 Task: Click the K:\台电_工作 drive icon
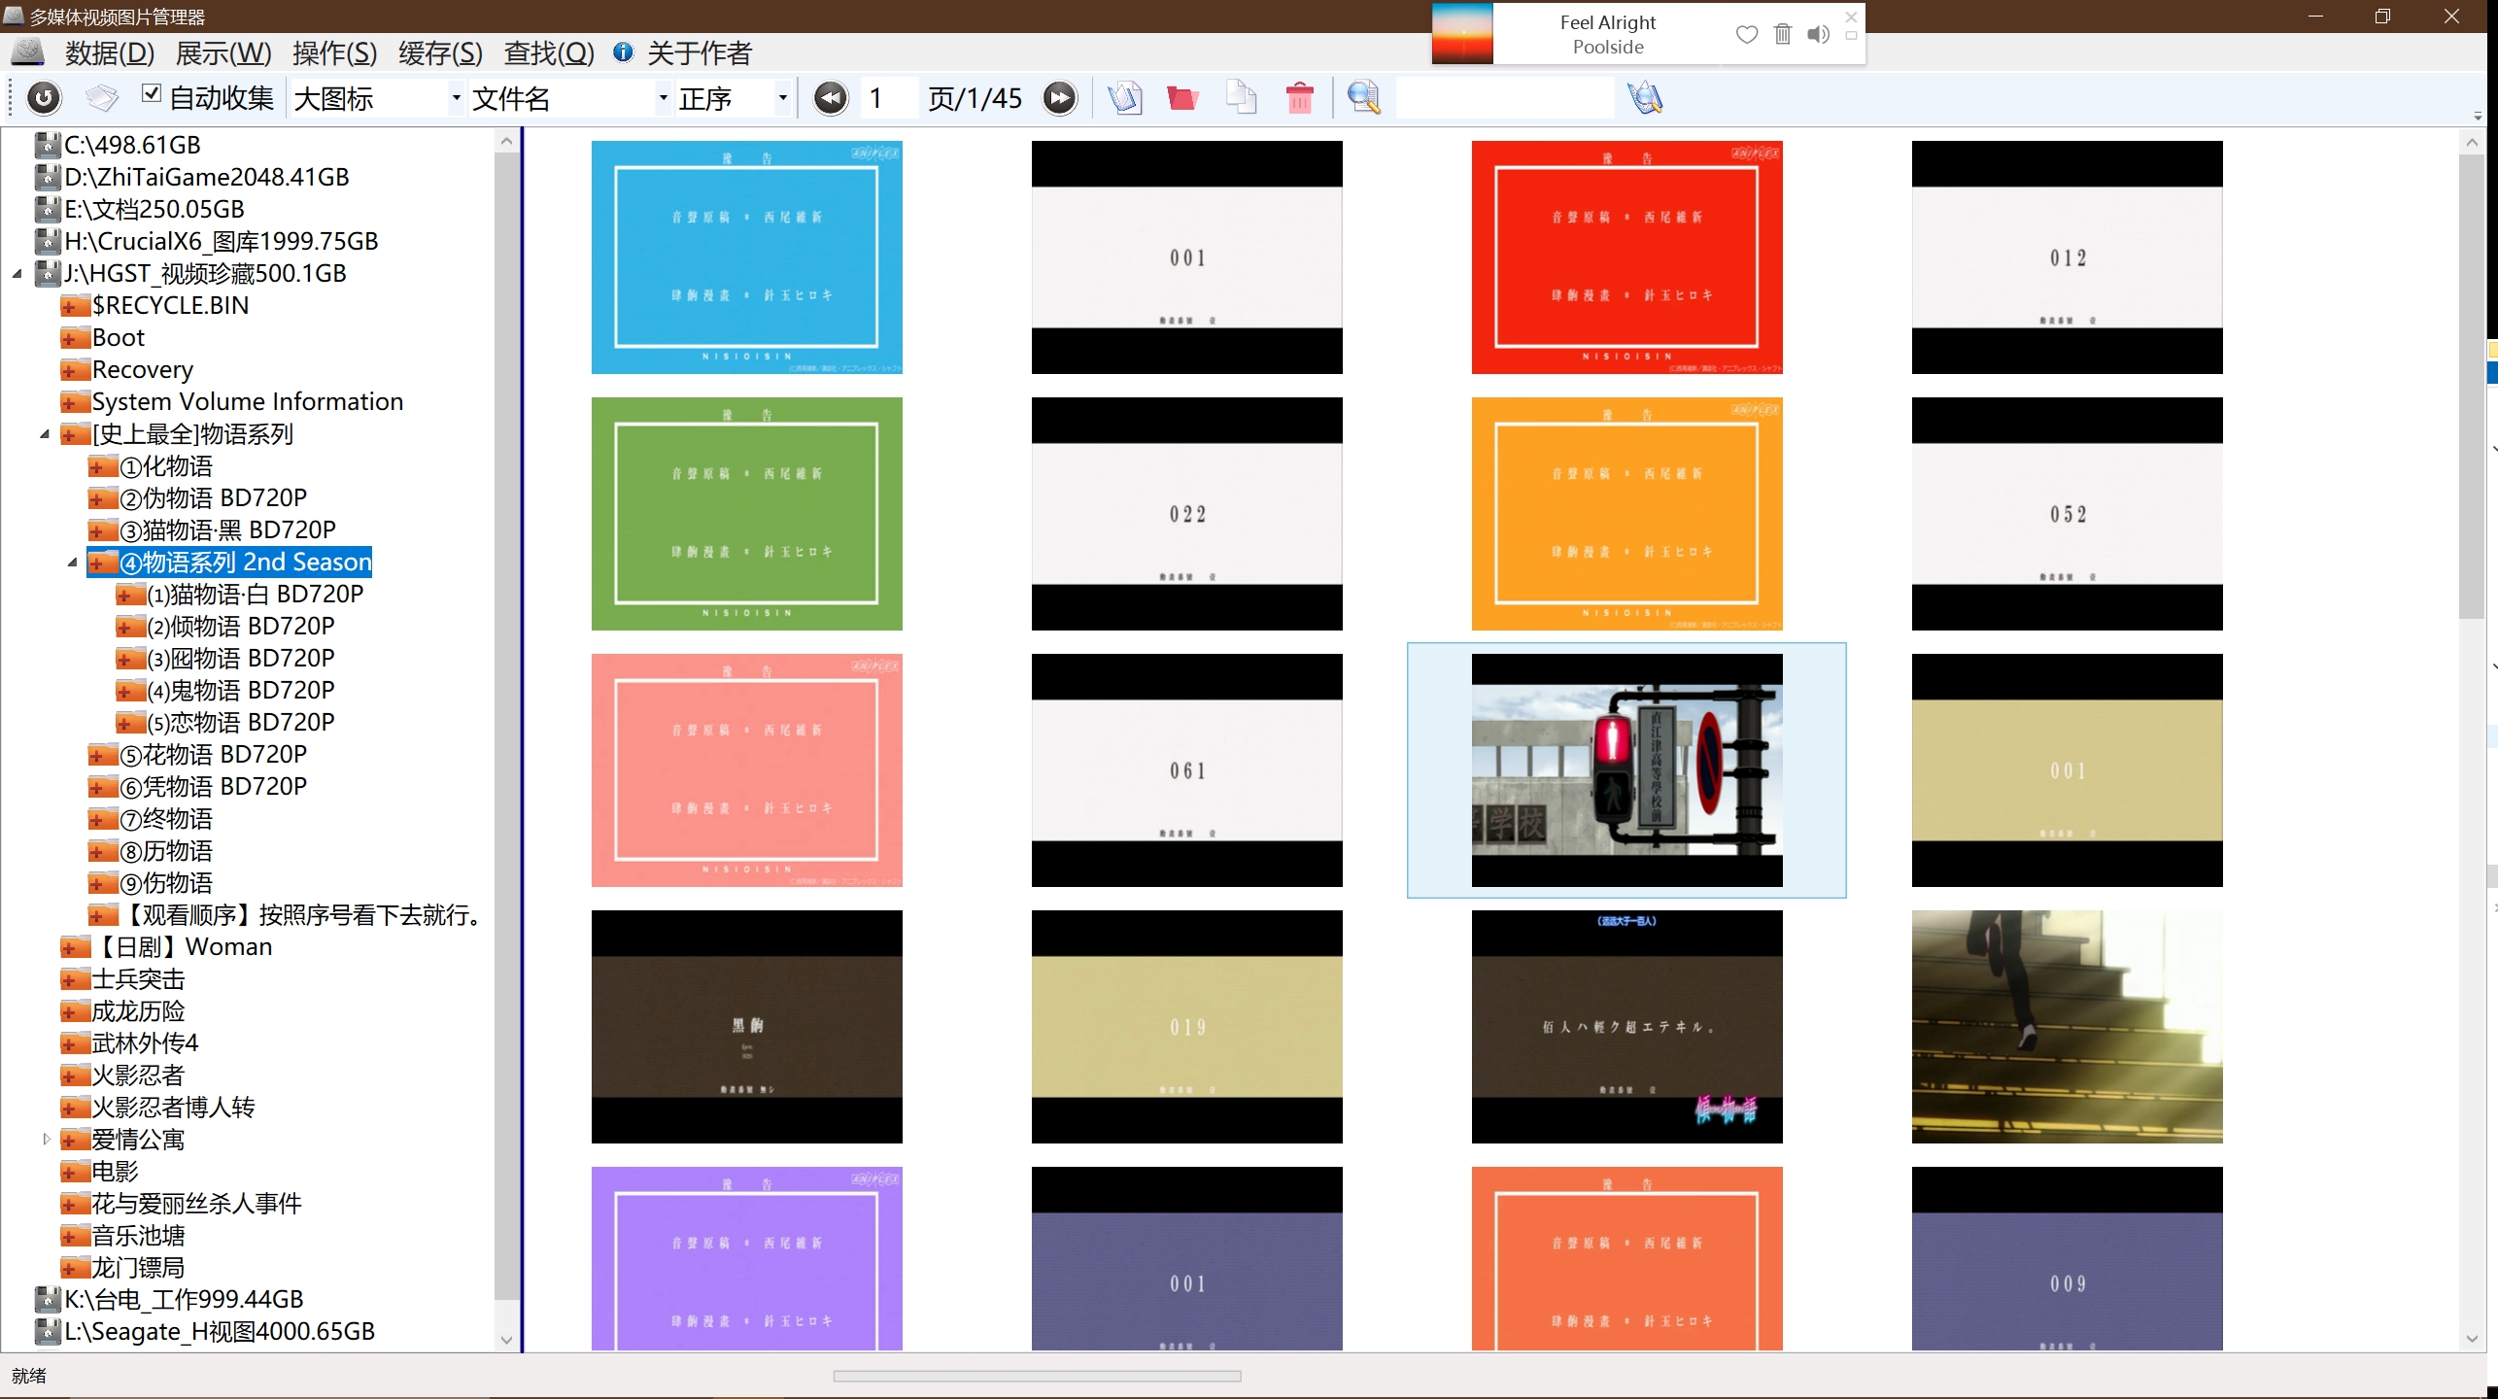pyautogui.click(x=48, y=1299)
